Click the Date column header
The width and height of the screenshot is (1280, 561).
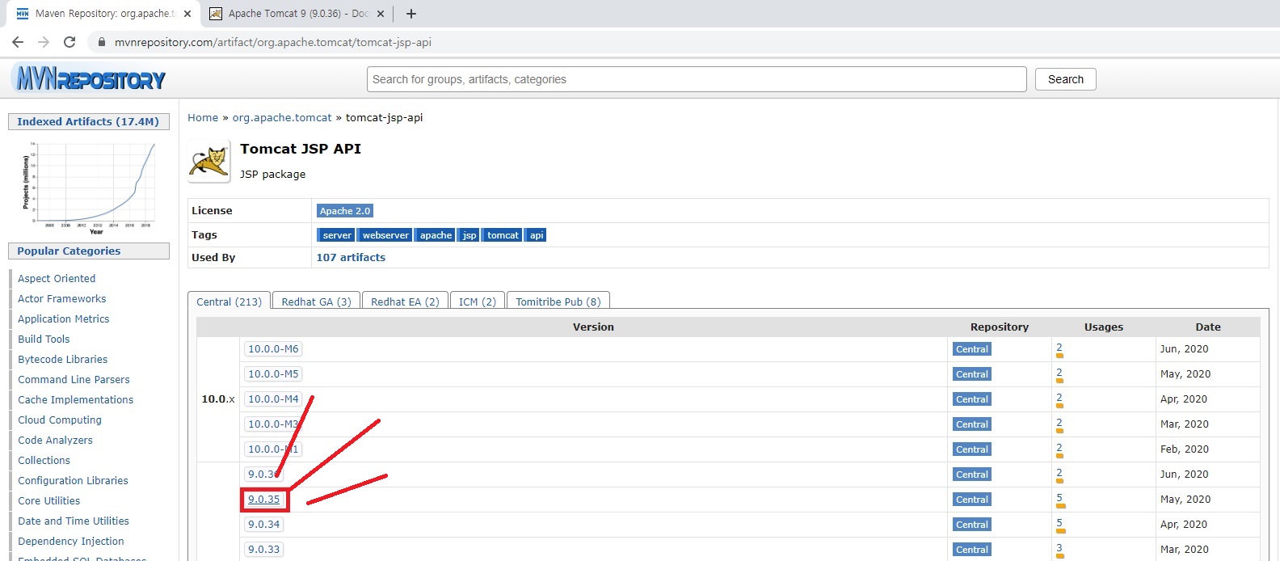pyautogui.click(x=1208, y=327)
